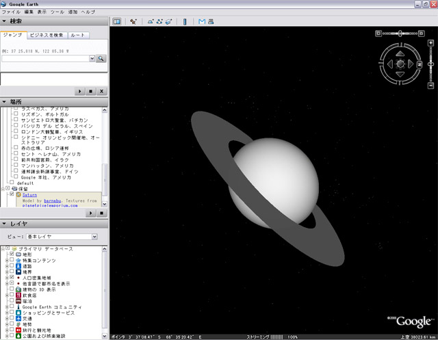Collapse the レイヤ layers panel
Screen dimensions: 438x340
coord(4,224)
